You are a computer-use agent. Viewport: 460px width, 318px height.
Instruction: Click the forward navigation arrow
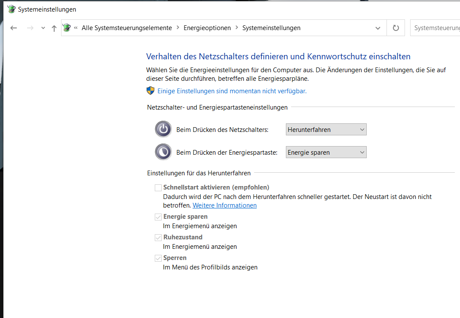point(30,28)
